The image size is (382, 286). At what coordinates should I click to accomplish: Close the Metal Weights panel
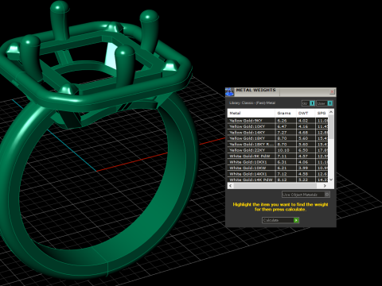tap(332, 91)
